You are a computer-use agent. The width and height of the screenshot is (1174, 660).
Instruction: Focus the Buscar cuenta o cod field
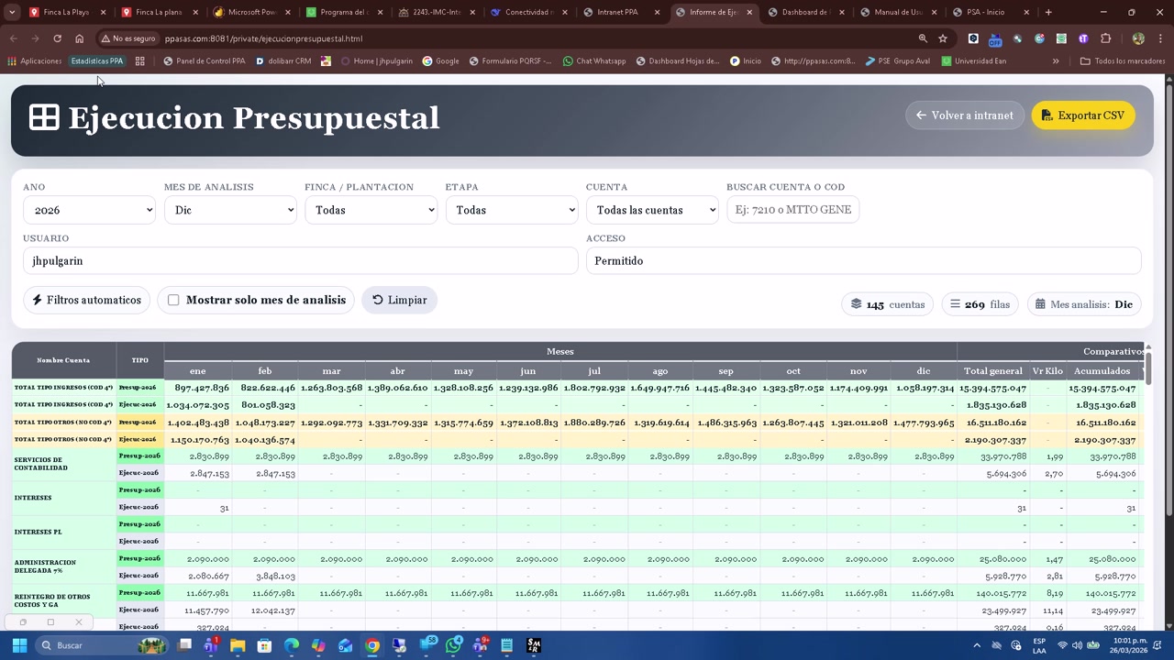(793, 210)
